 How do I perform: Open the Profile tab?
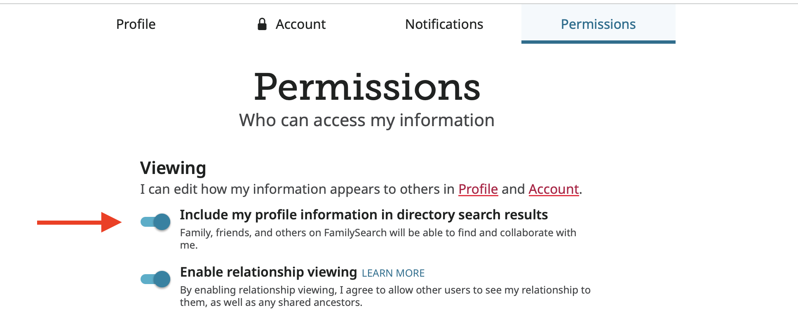coord(136,24)
